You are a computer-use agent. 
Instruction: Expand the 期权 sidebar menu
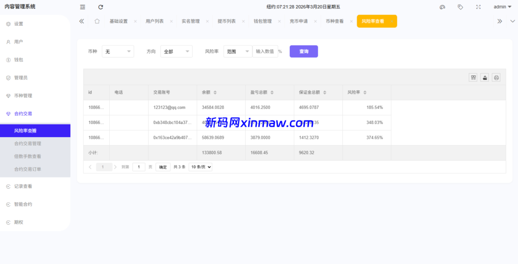coord(35,223)
